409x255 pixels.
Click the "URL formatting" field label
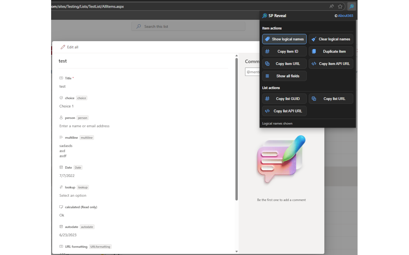click(76, 247)
